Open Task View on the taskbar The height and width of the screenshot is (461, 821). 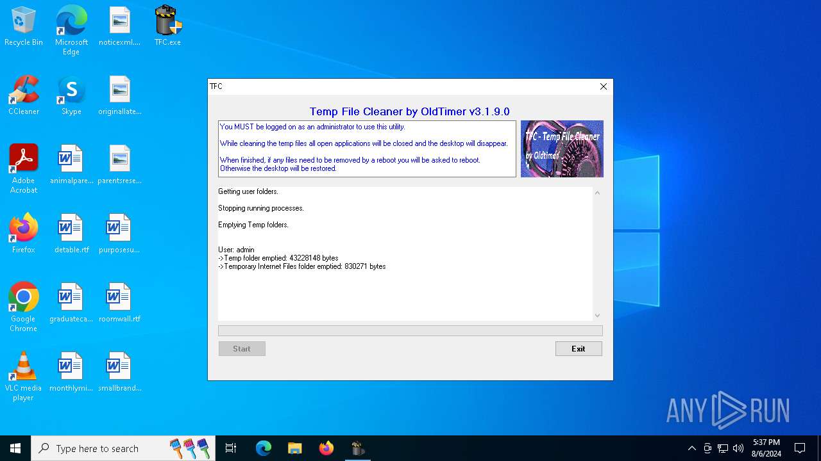(x=231, y=448)
